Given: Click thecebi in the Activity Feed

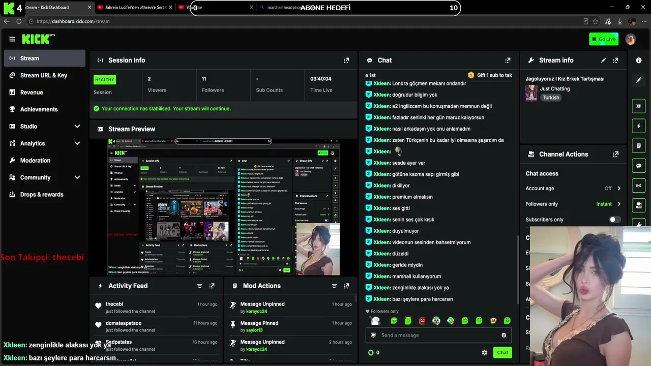Looking at the screenshot, I should pyautogui.click(x=114, y=304).
